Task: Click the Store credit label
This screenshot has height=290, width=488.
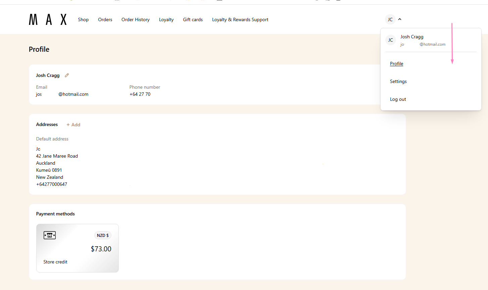Action: (55, 262)
